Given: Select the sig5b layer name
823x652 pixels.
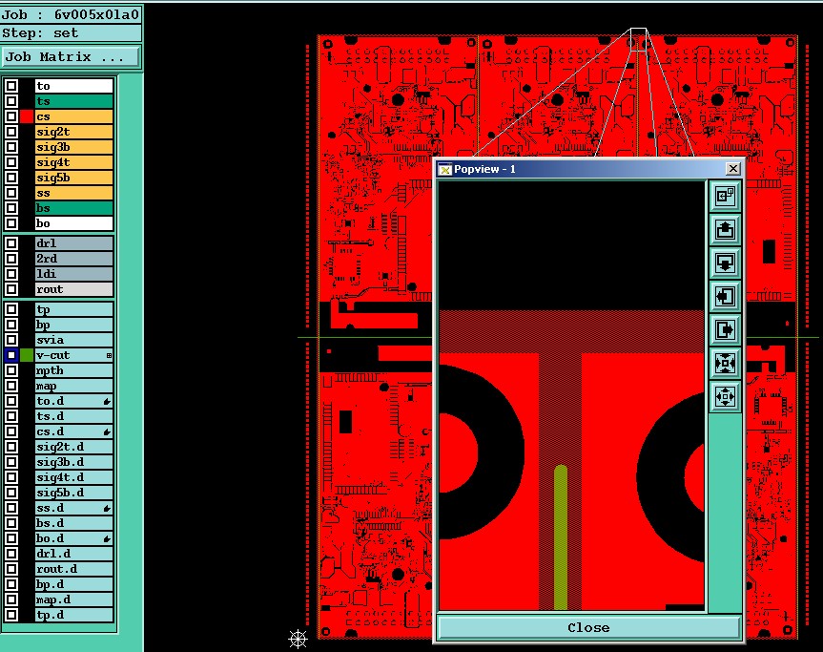Looking at the screenshot, I should 73,178.
